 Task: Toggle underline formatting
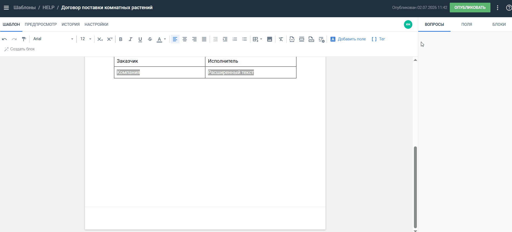pos(140,39)
